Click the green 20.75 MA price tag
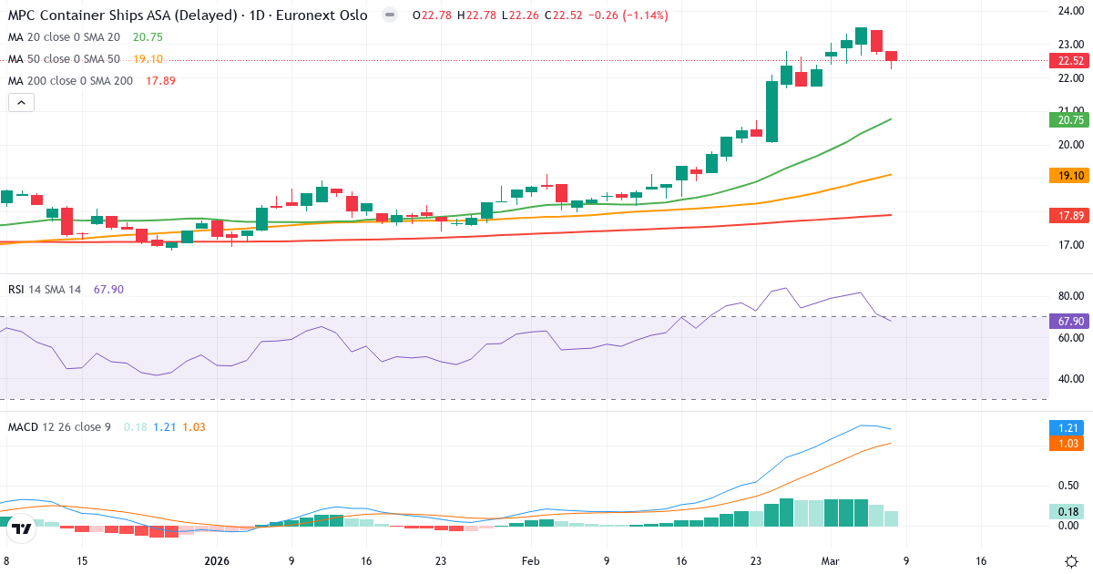This screenshot has width=1093, height=574. [1065, 119]
